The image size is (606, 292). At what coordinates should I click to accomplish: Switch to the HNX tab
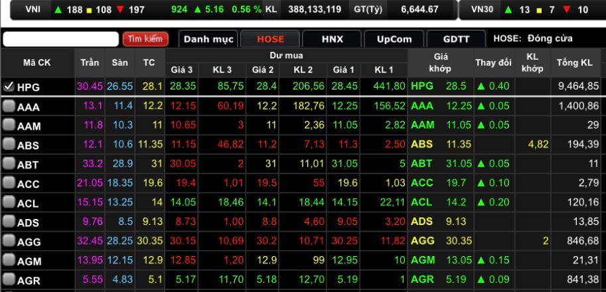tap(332, 39)
